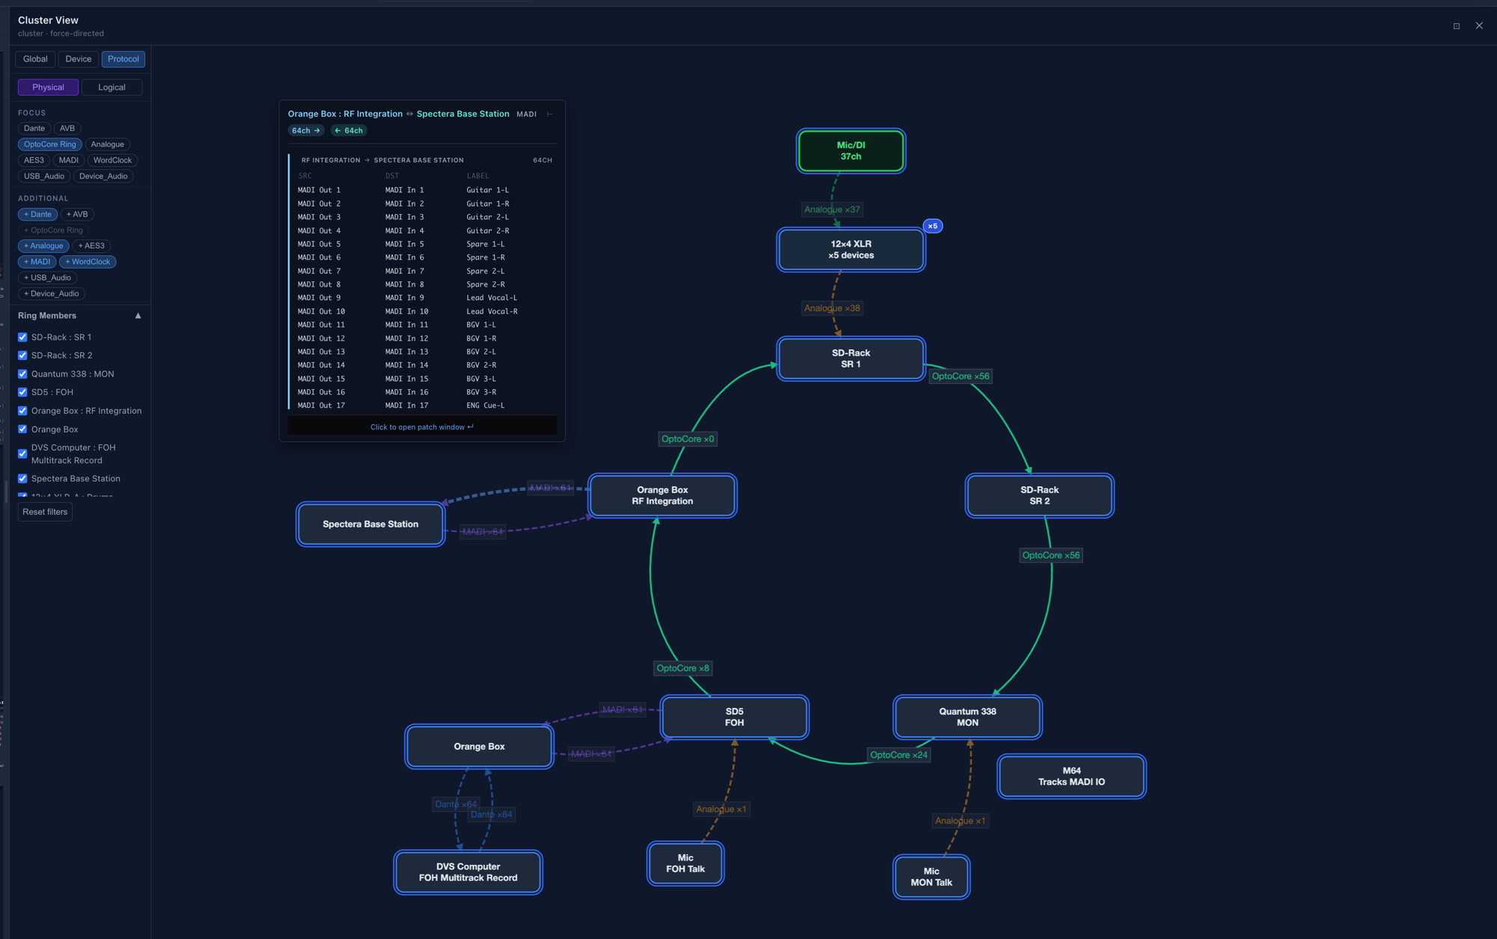Focus on the AVB protocol

(67, 129)
